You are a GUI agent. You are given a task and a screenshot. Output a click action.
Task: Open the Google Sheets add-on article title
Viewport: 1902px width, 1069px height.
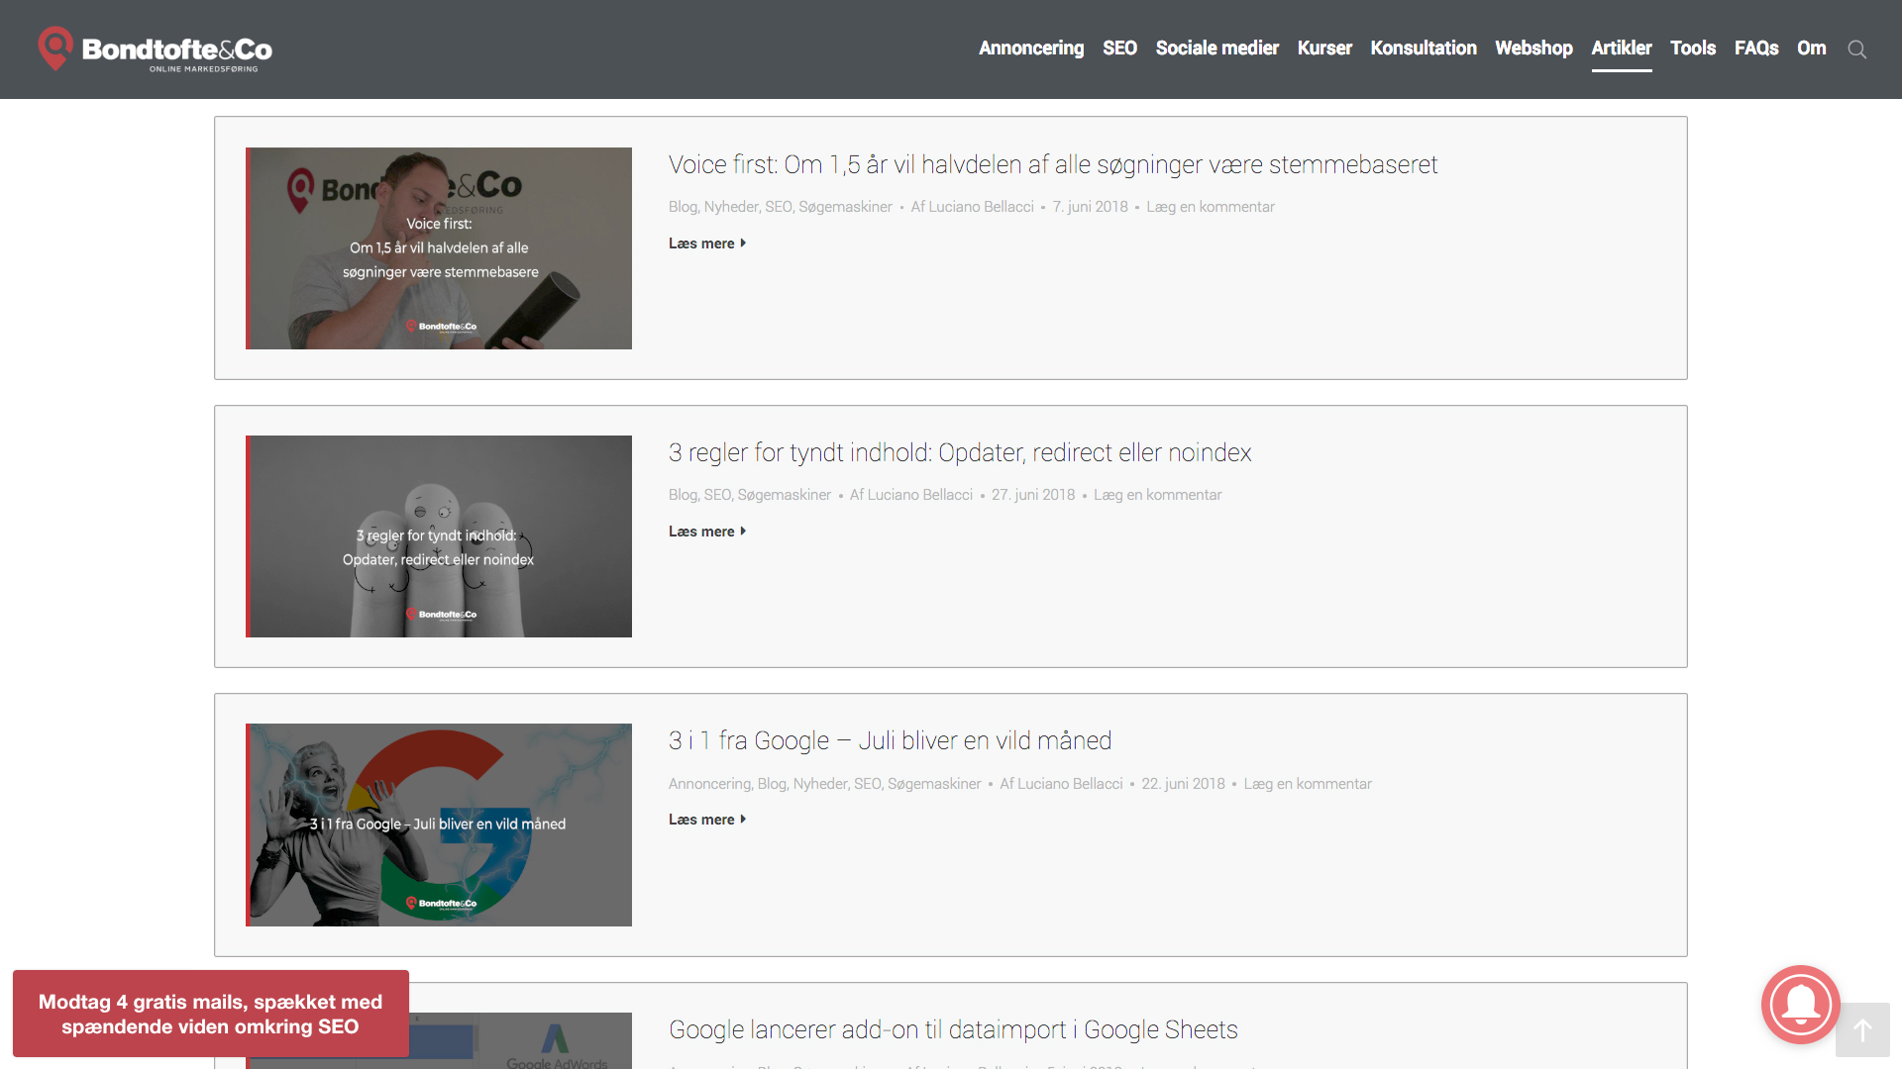tap(953, 1029)
